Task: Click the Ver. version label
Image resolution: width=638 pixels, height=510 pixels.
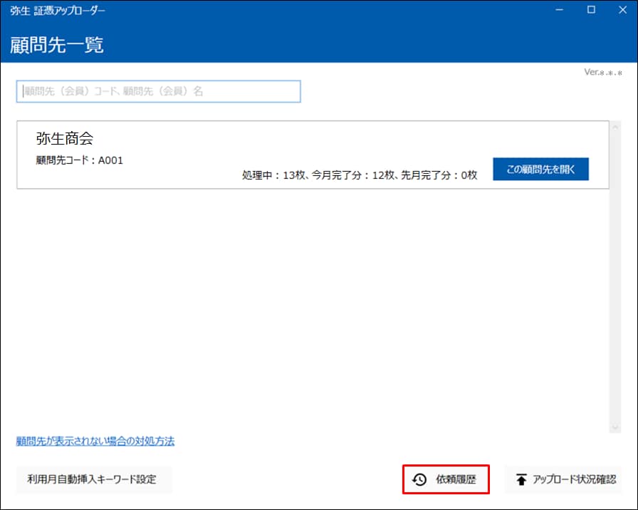Action: point(603,72)
